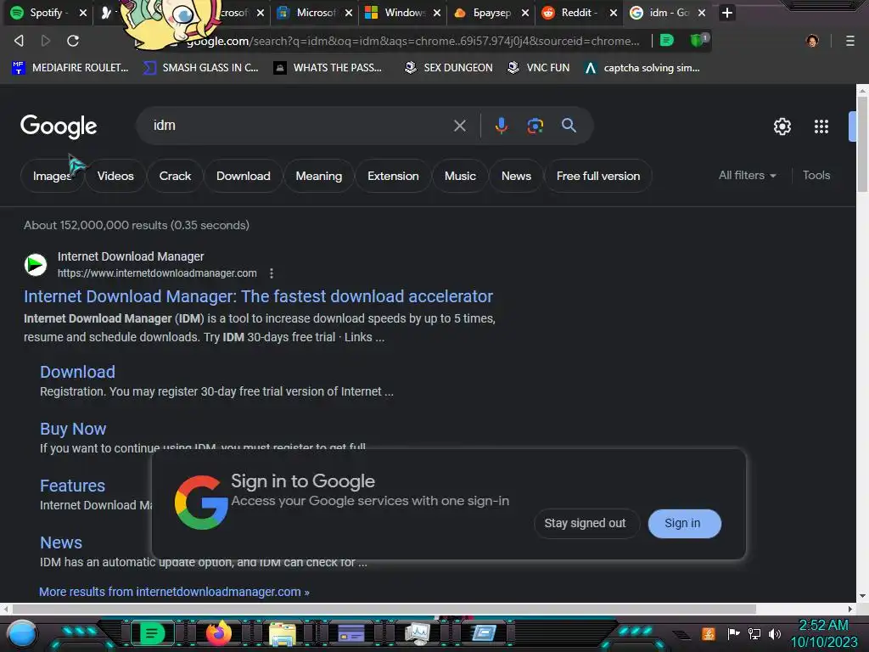Open the green chat app on the taskbar
Image resolution: width=869 pixels, height=652 pixels.
152,633
